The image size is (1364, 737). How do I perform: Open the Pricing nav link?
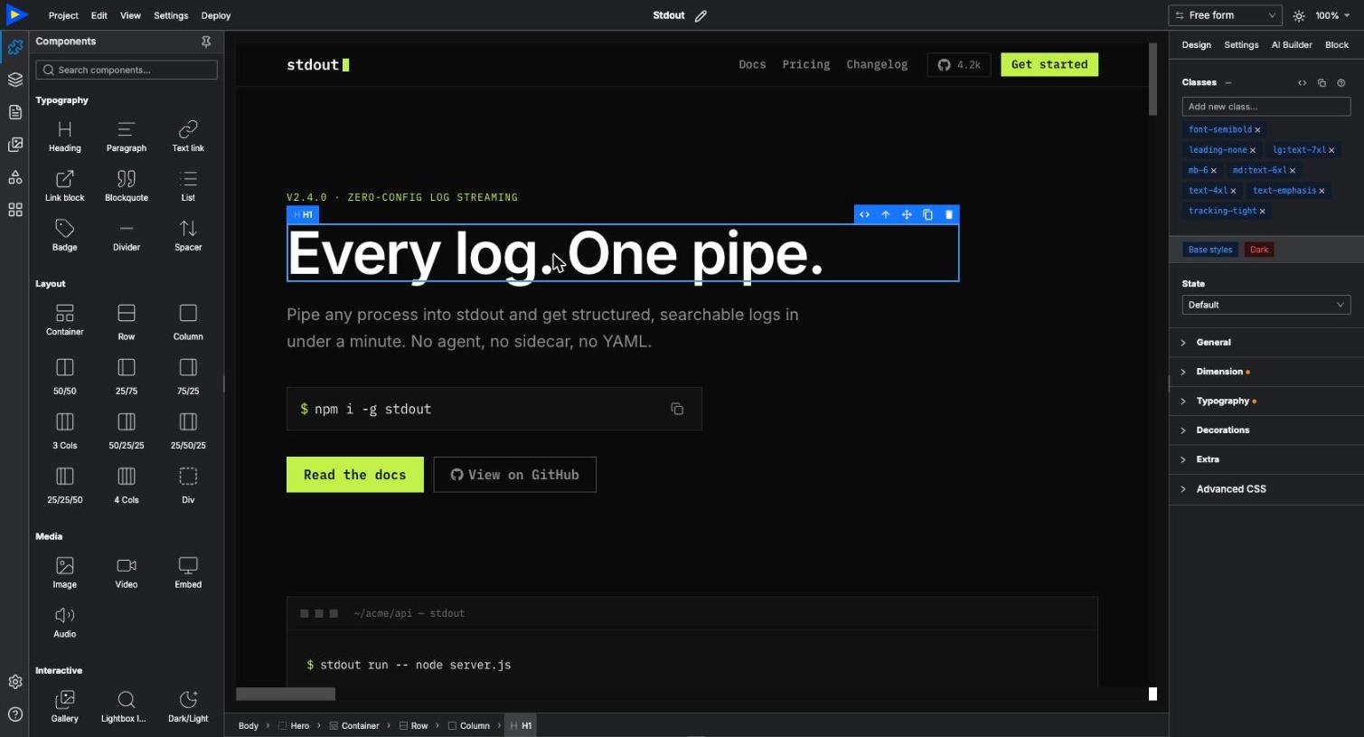tap(806, 64)
